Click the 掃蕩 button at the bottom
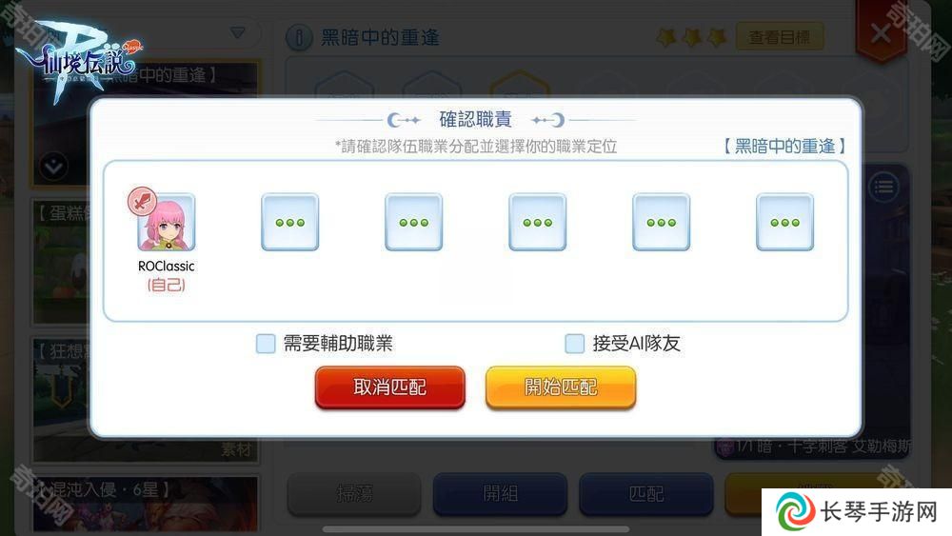This screenshot has height=536, width=952. click(354, 493)
